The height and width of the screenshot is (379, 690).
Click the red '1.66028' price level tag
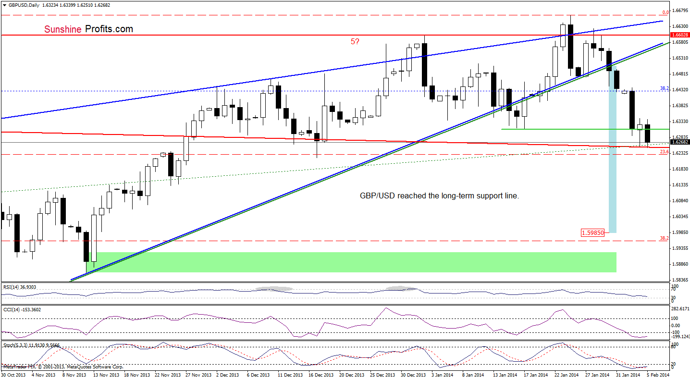(x=679, y=35)
